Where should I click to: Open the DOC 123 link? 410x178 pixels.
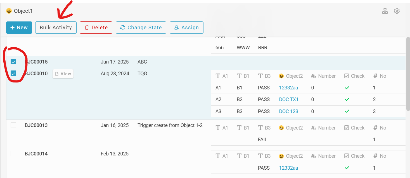288,111
